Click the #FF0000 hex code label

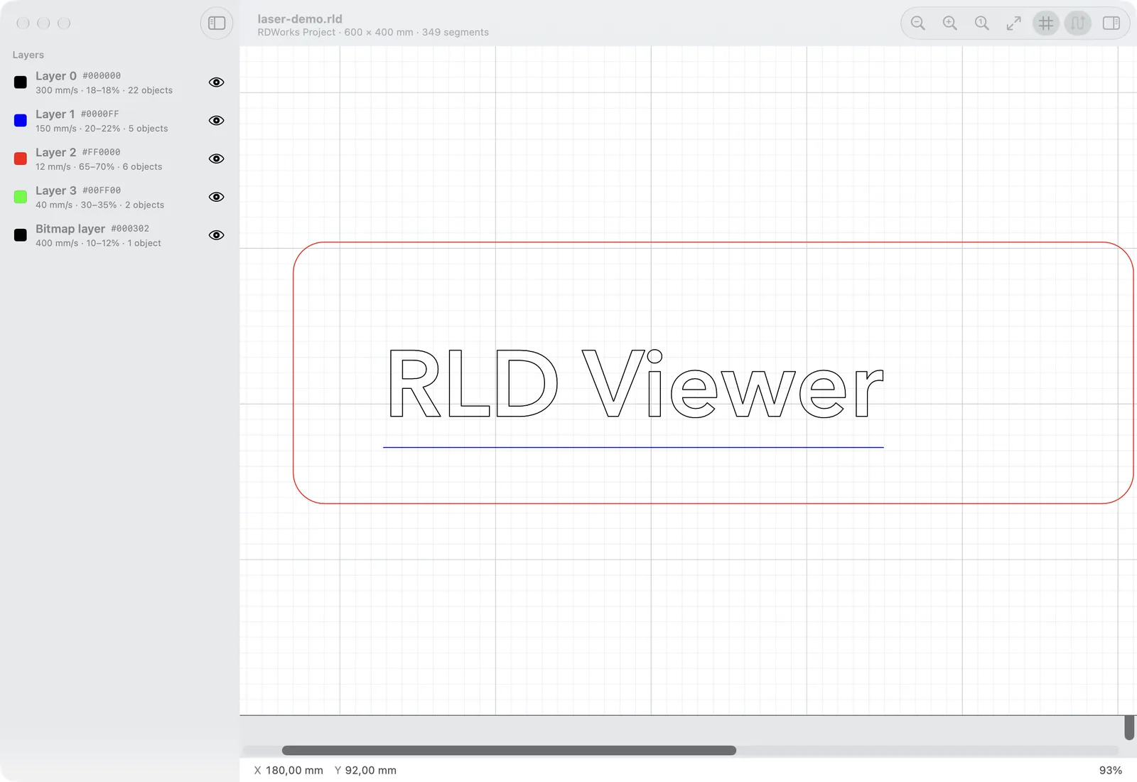tap(102, 152)
